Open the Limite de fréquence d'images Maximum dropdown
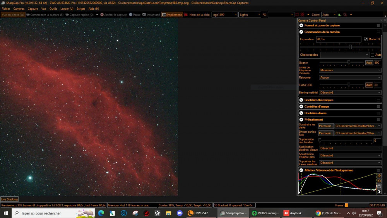Image resolution: width=387 pixels, height=218 pixels. pos(350,70)
